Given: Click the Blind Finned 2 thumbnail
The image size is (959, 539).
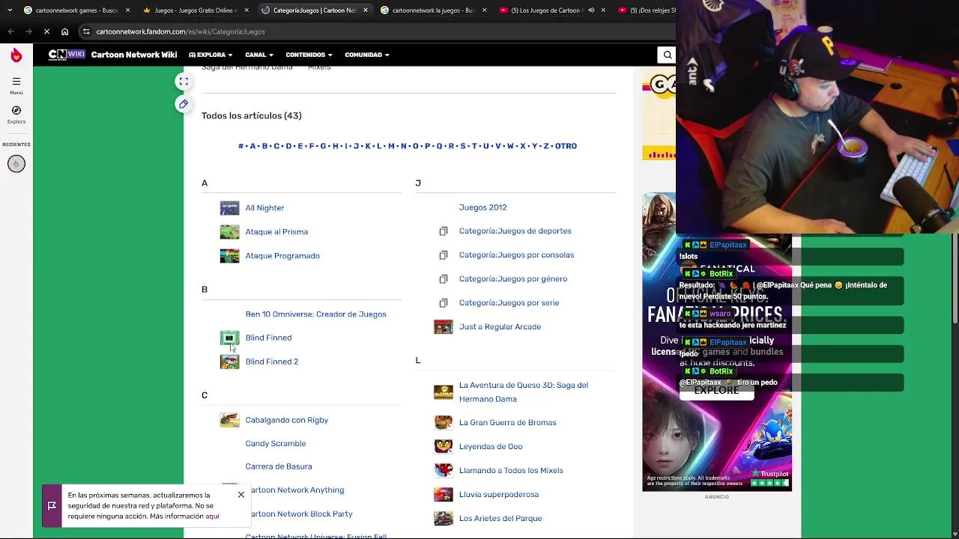Looking at the screenshot, I should 229,362.
